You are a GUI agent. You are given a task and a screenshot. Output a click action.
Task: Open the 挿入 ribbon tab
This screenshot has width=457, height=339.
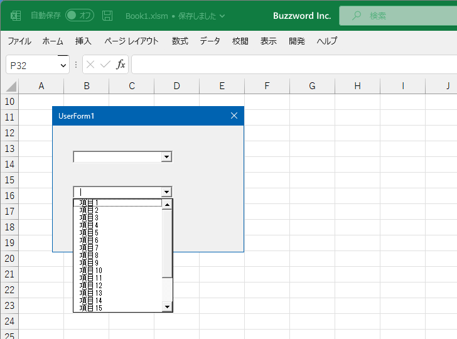click(x=83, y=41)
